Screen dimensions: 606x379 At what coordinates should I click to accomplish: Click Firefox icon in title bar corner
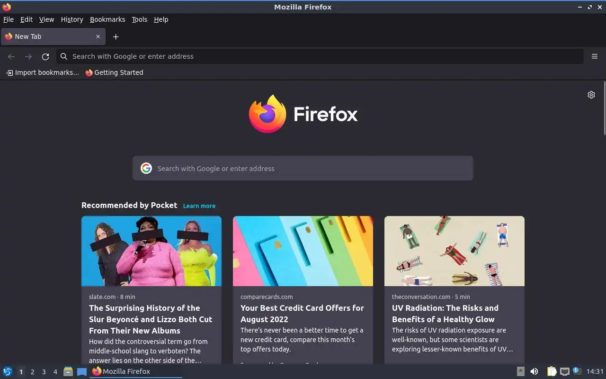[7, 7]
